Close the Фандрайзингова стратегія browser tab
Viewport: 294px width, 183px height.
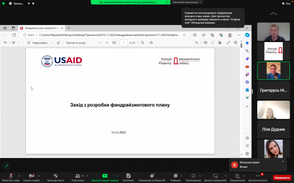[x=62, y=28]
